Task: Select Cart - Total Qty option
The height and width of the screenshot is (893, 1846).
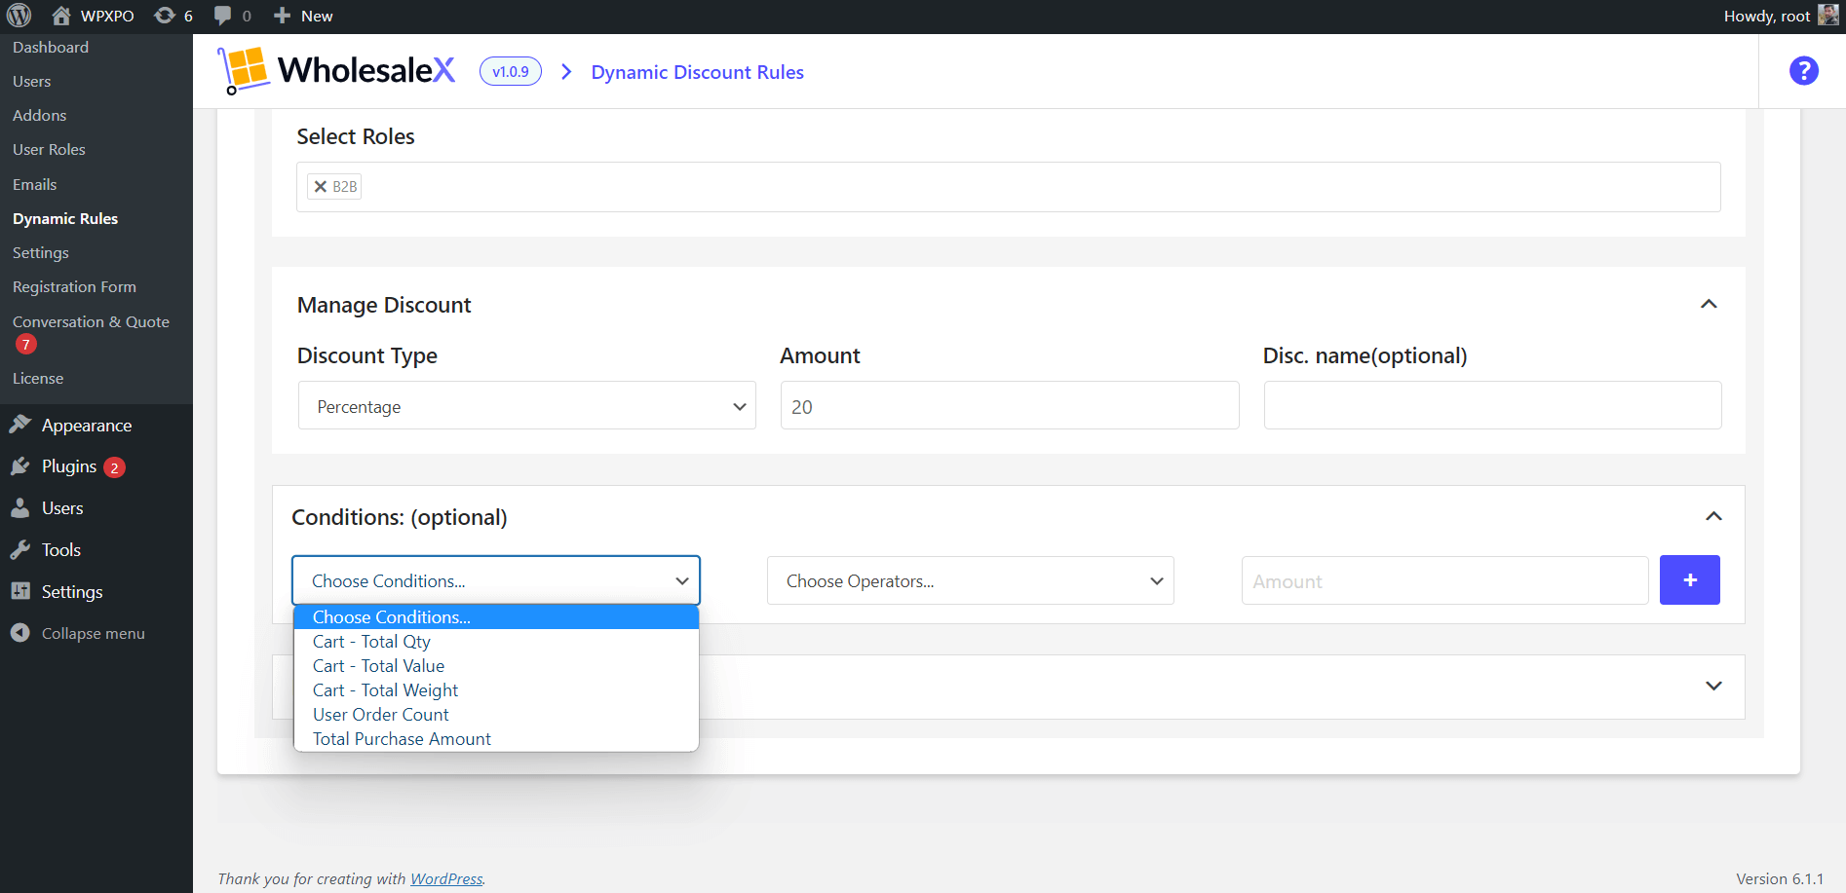Action: (496, 642)
